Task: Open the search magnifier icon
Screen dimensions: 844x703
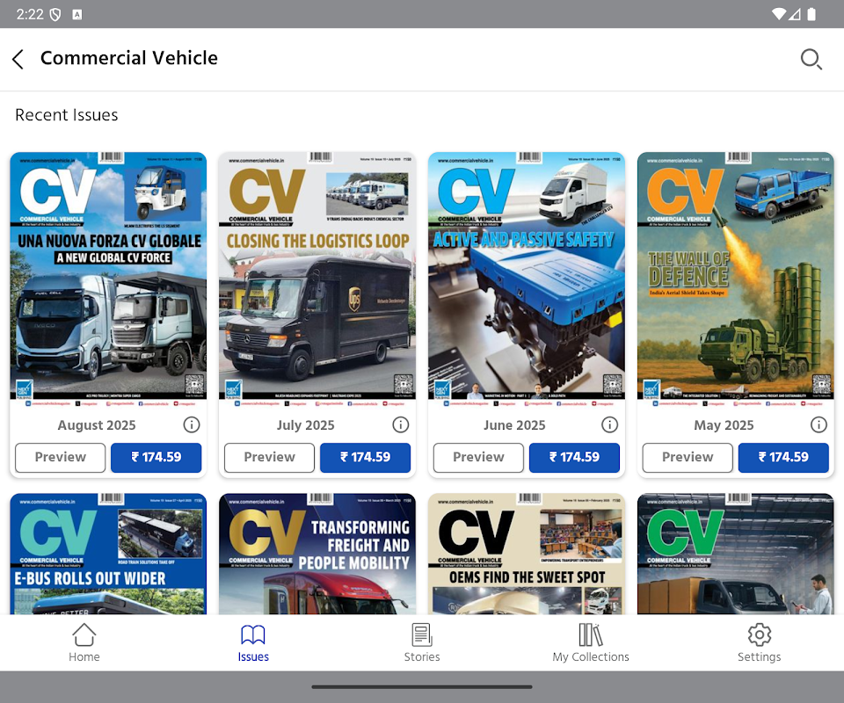Action: coord(811,59)
